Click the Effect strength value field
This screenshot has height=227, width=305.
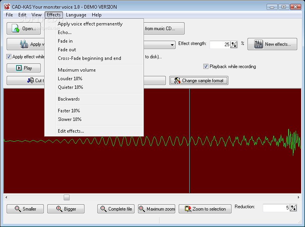pos(220,45)
